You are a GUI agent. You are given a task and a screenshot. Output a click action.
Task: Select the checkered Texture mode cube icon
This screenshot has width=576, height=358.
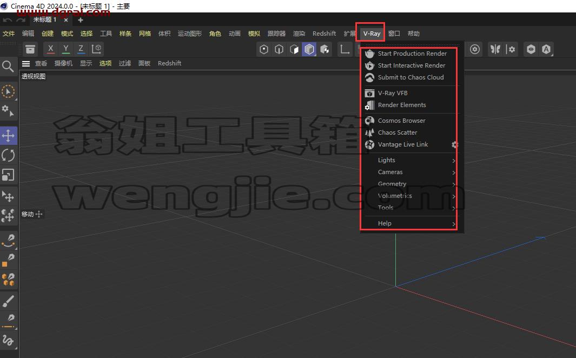(x=325, y=49)
